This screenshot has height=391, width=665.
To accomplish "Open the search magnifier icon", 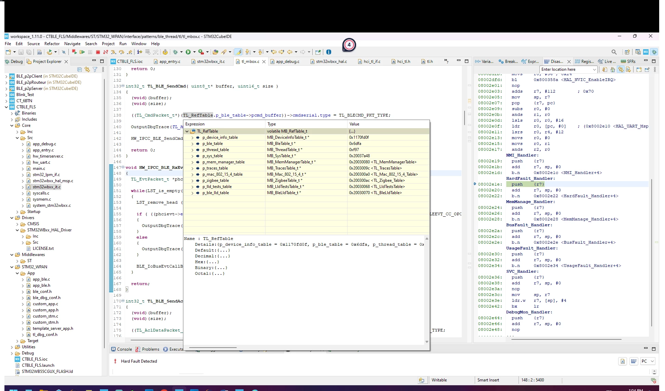I will [x=614, y=52].
